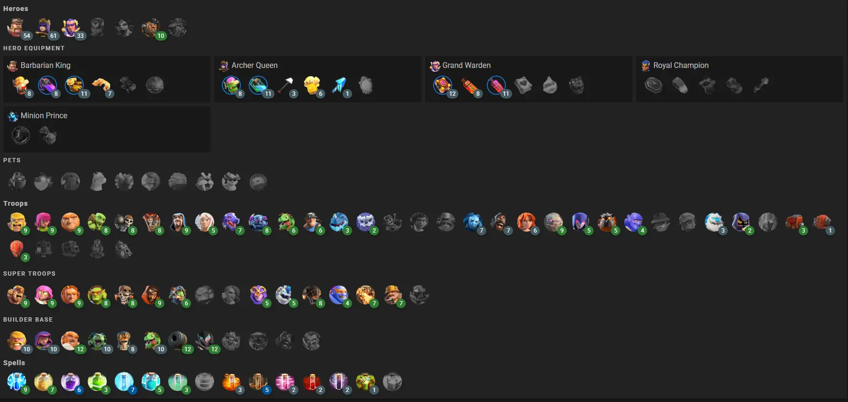
Task: Click the Minion Prince equipment panel title
Action: point(44,115)
